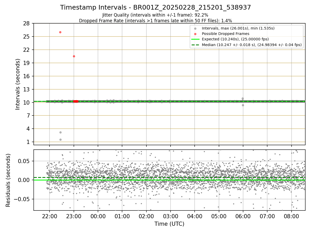Click the y-axis tick label '13'
Screen dimensions: 311x233
point(27,89)
